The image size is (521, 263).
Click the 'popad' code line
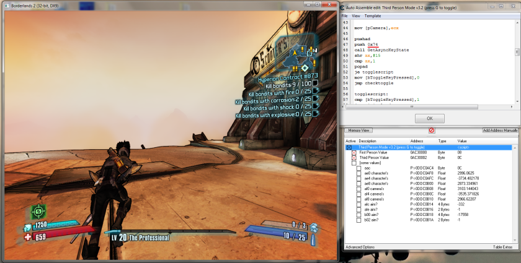[x=361, y=67]
